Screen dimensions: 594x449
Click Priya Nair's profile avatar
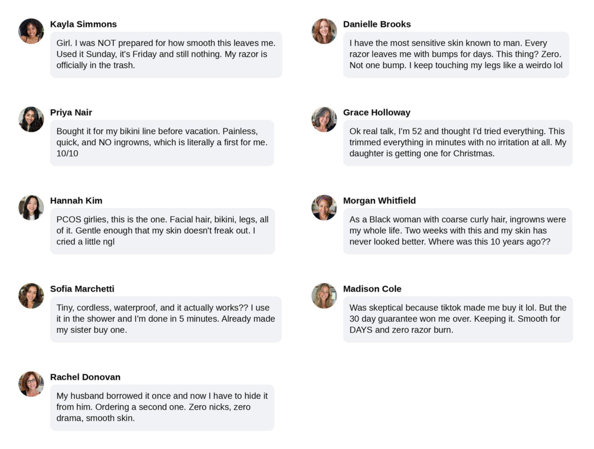pyautogui.click(x=31, y=119)
